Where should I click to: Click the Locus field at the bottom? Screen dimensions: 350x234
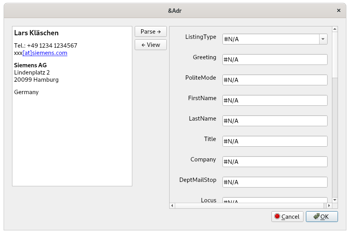click(275, 200)
